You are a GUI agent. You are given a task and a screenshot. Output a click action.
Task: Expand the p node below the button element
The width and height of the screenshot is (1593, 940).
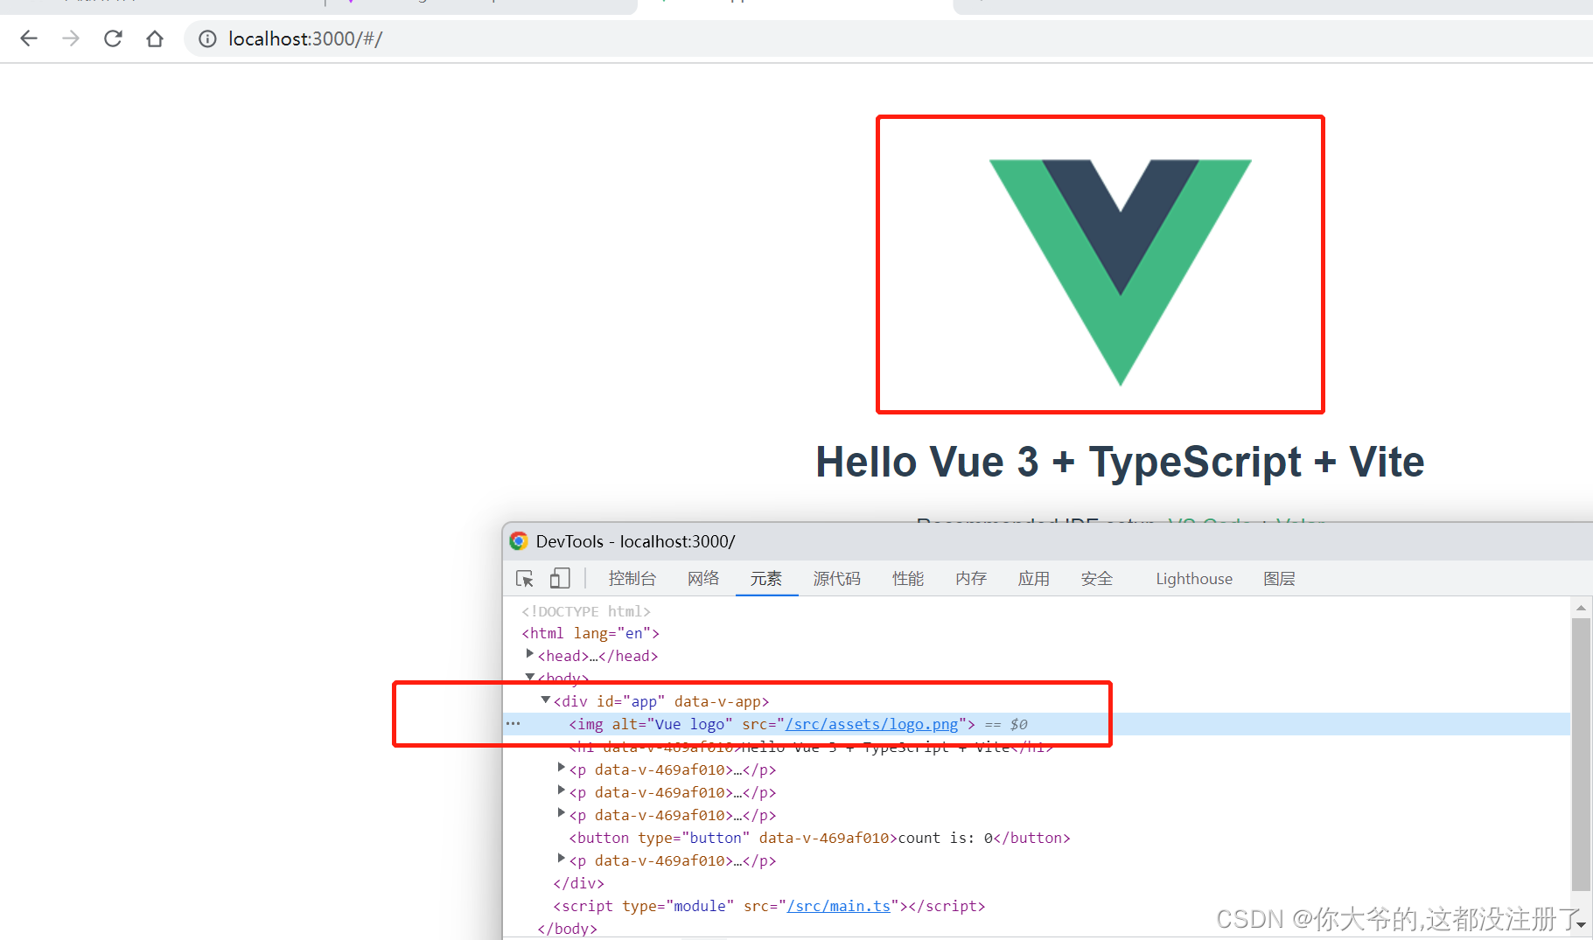[x=561, y=859]
